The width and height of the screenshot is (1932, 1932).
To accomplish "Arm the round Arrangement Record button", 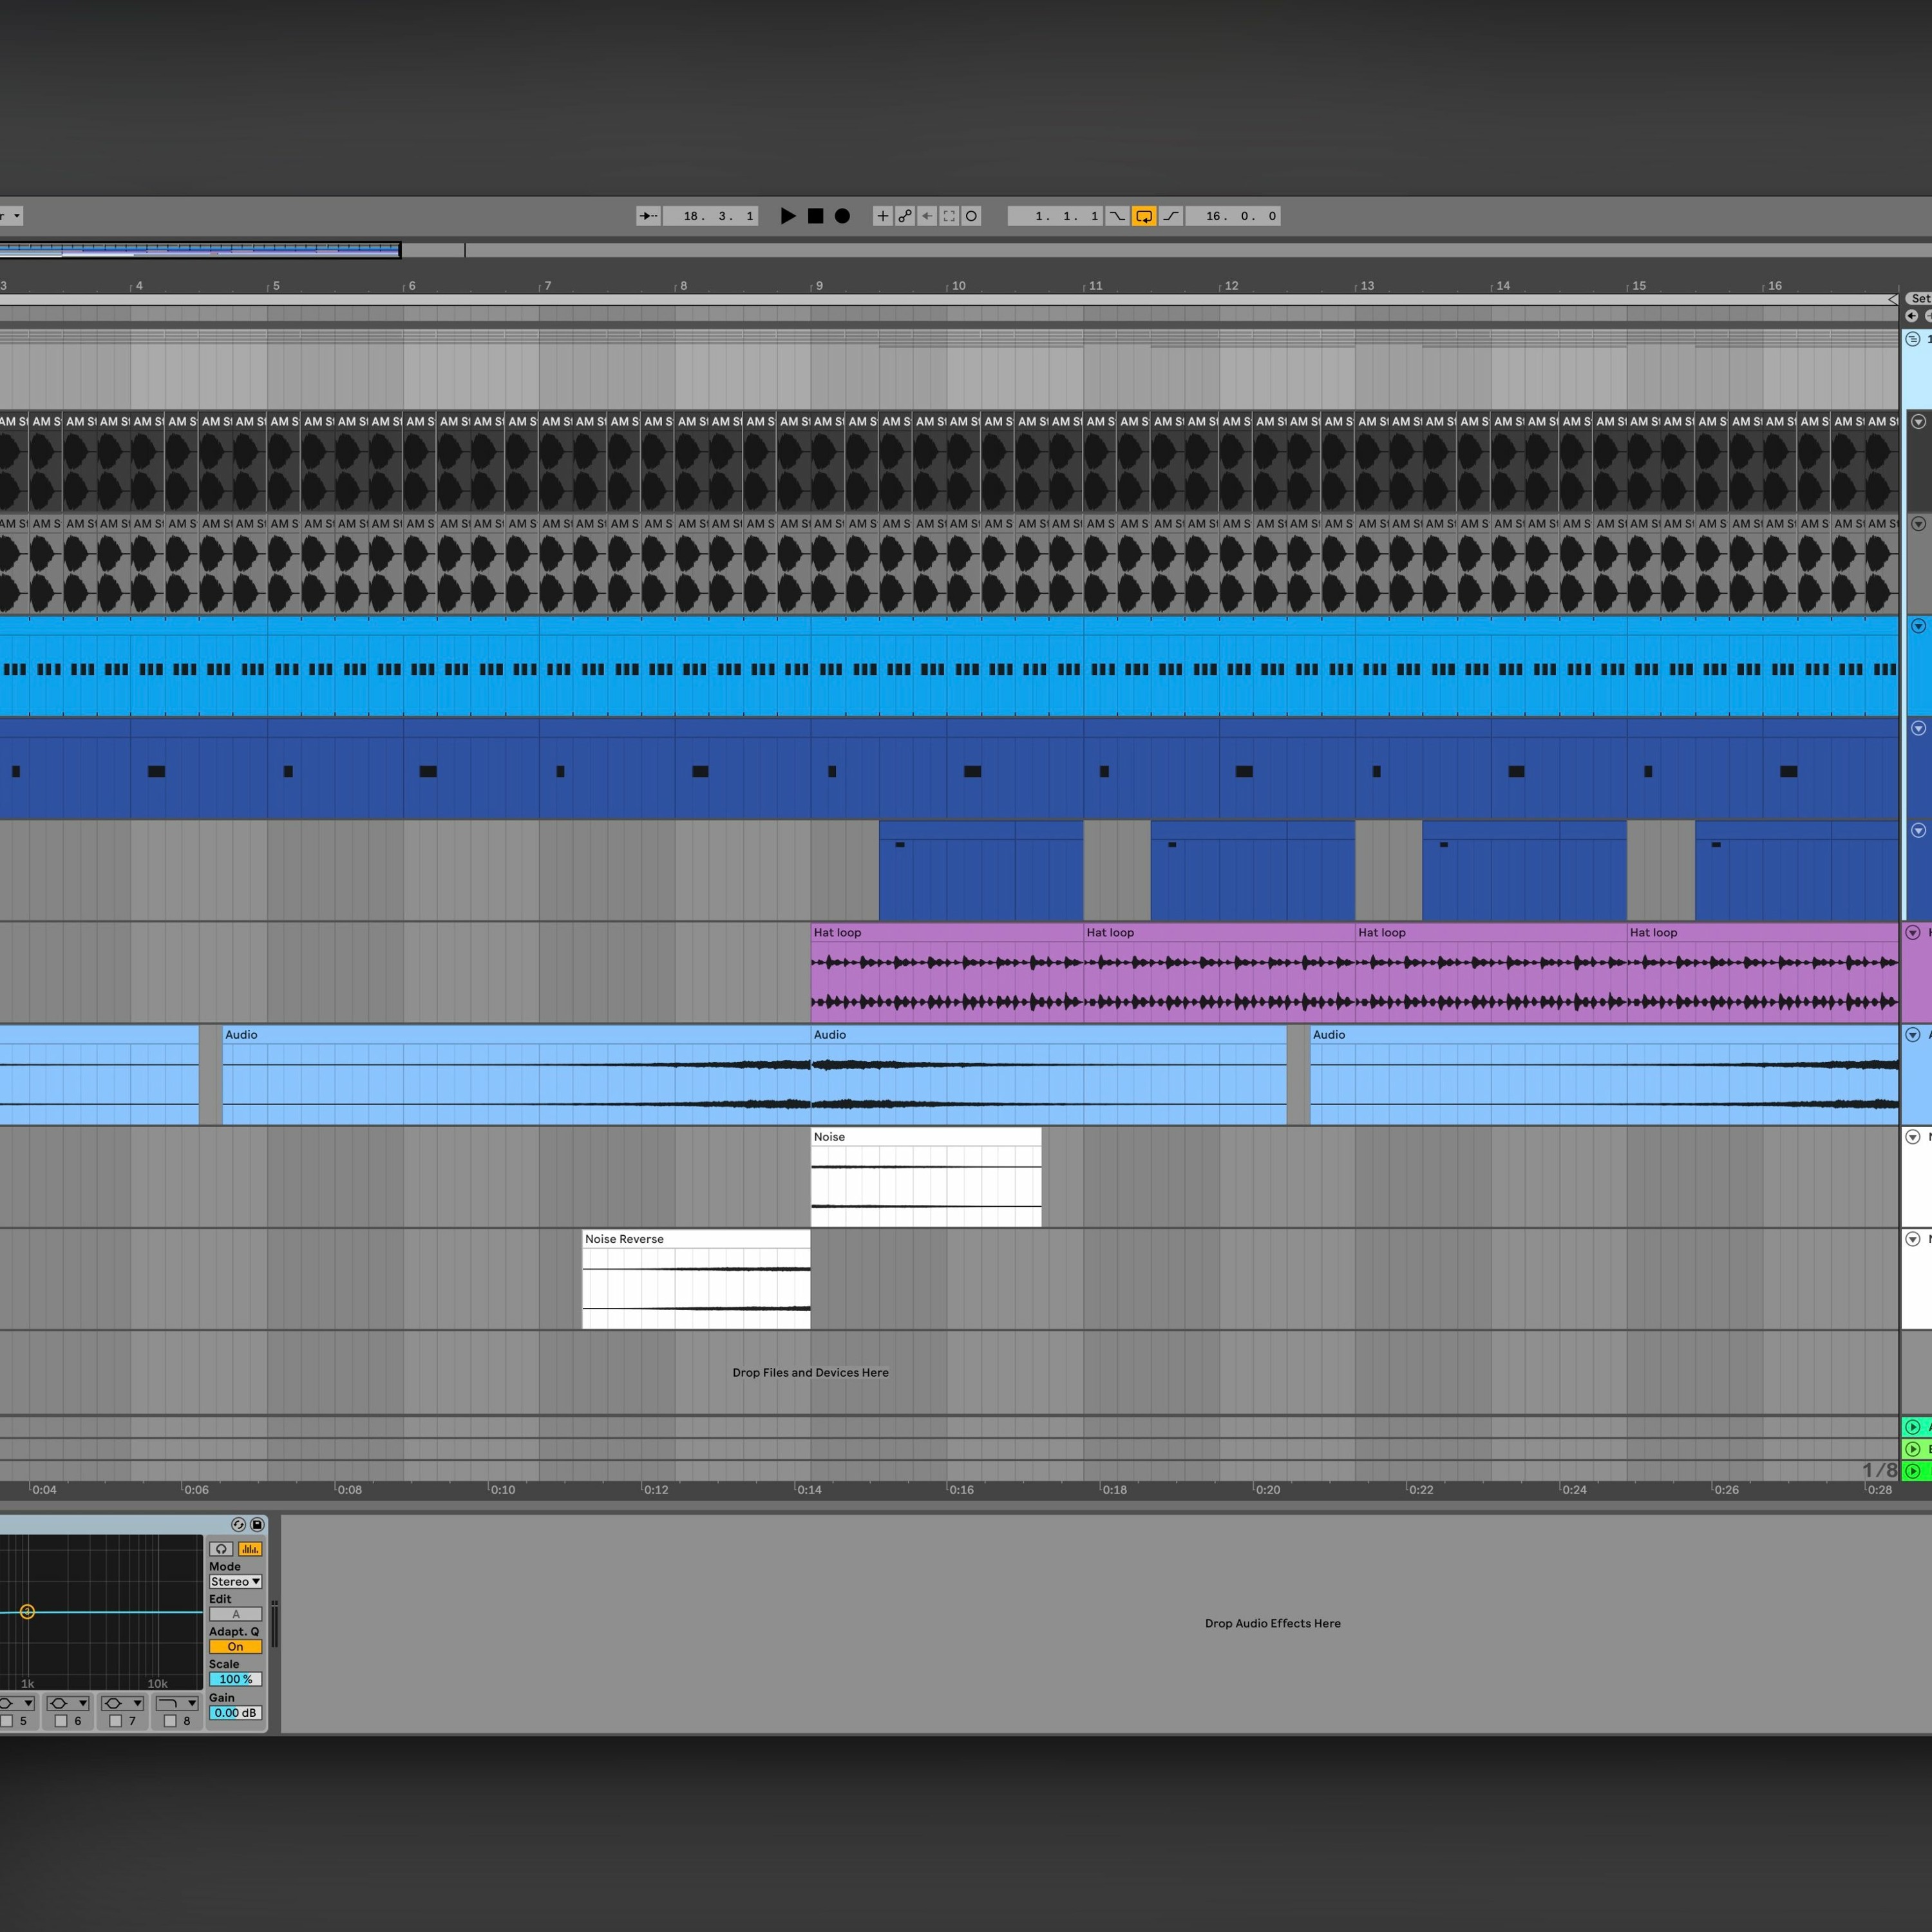I will (x=842, y=216).
